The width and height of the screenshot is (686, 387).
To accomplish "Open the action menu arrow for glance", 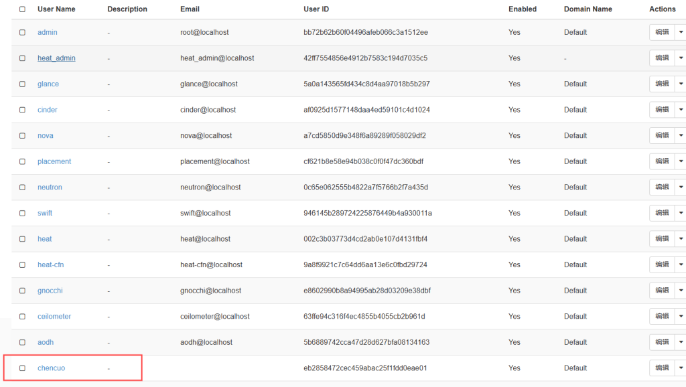I will [681, 84].
